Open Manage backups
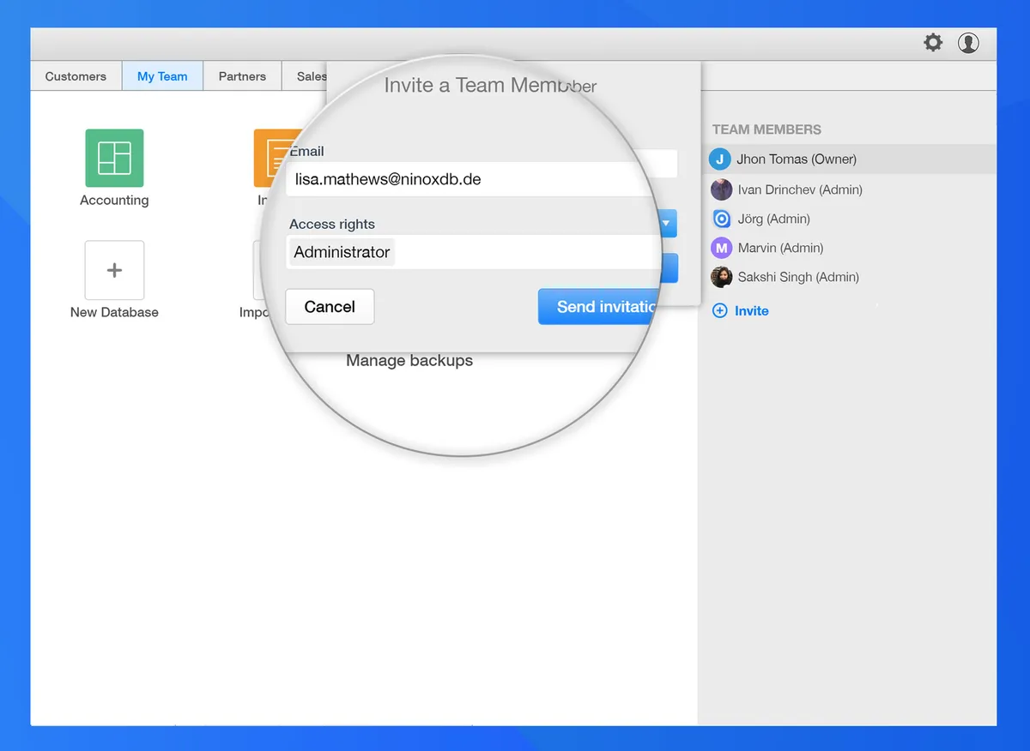 coord(409,361)
